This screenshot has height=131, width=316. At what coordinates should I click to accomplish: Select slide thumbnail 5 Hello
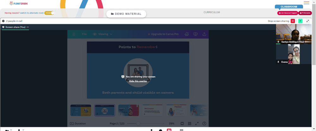177,110
